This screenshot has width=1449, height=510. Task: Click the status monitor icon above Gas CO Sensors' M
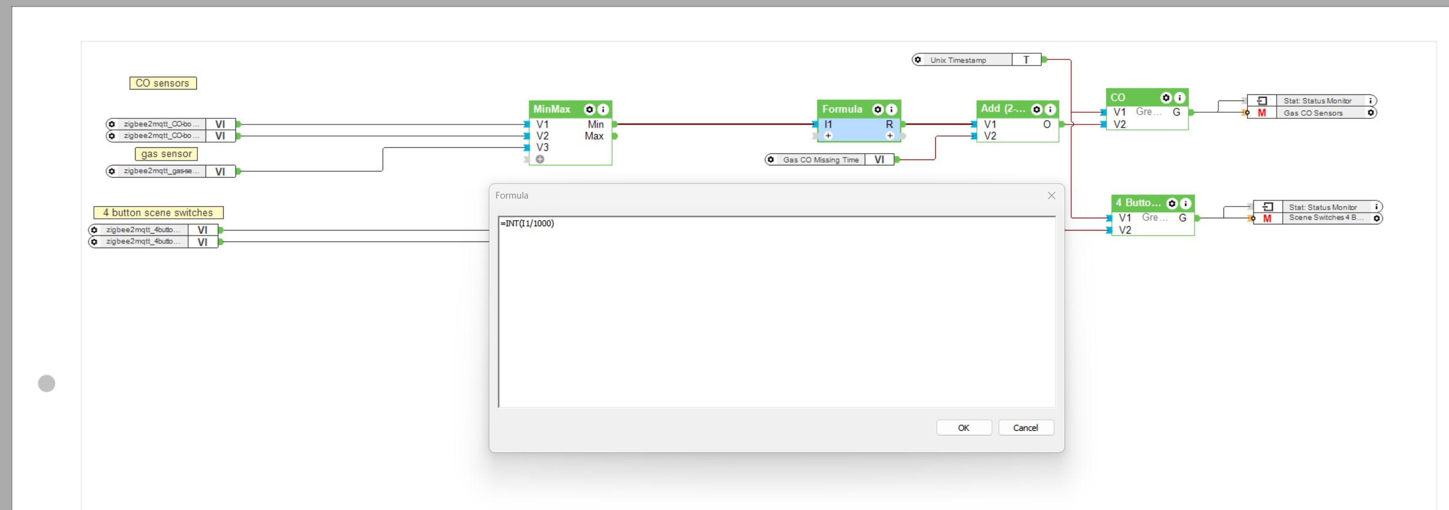coord(1262,101)
